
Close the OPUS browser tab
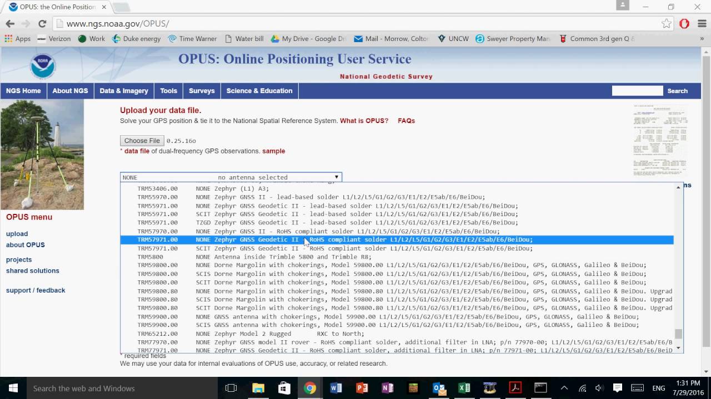click(104, 7)
